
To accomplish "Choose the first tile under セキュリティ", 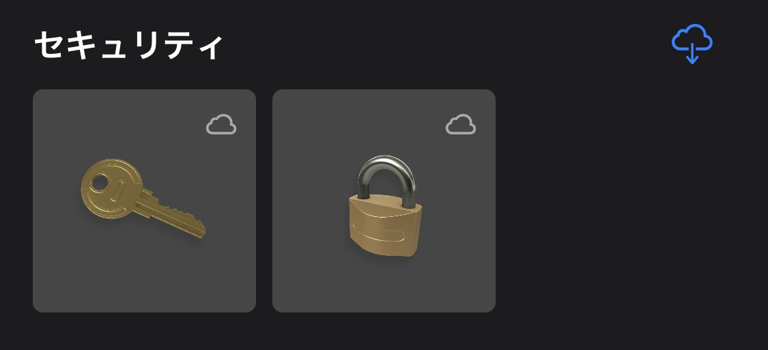I will (145, 201).
